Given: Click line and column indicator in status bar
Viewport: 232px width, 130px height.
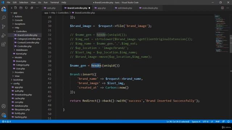Looking at the screenshot, I should [178, 122].
